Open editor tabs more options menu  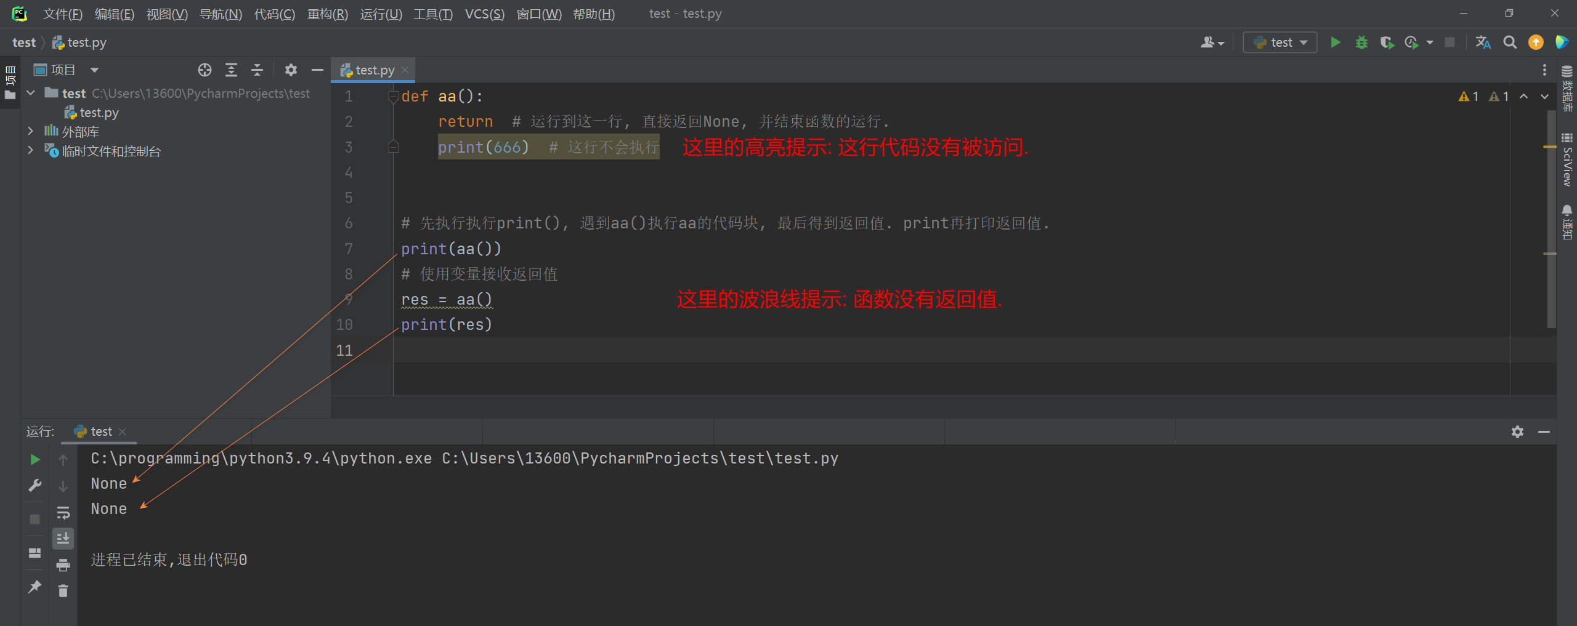point(1544,70)
